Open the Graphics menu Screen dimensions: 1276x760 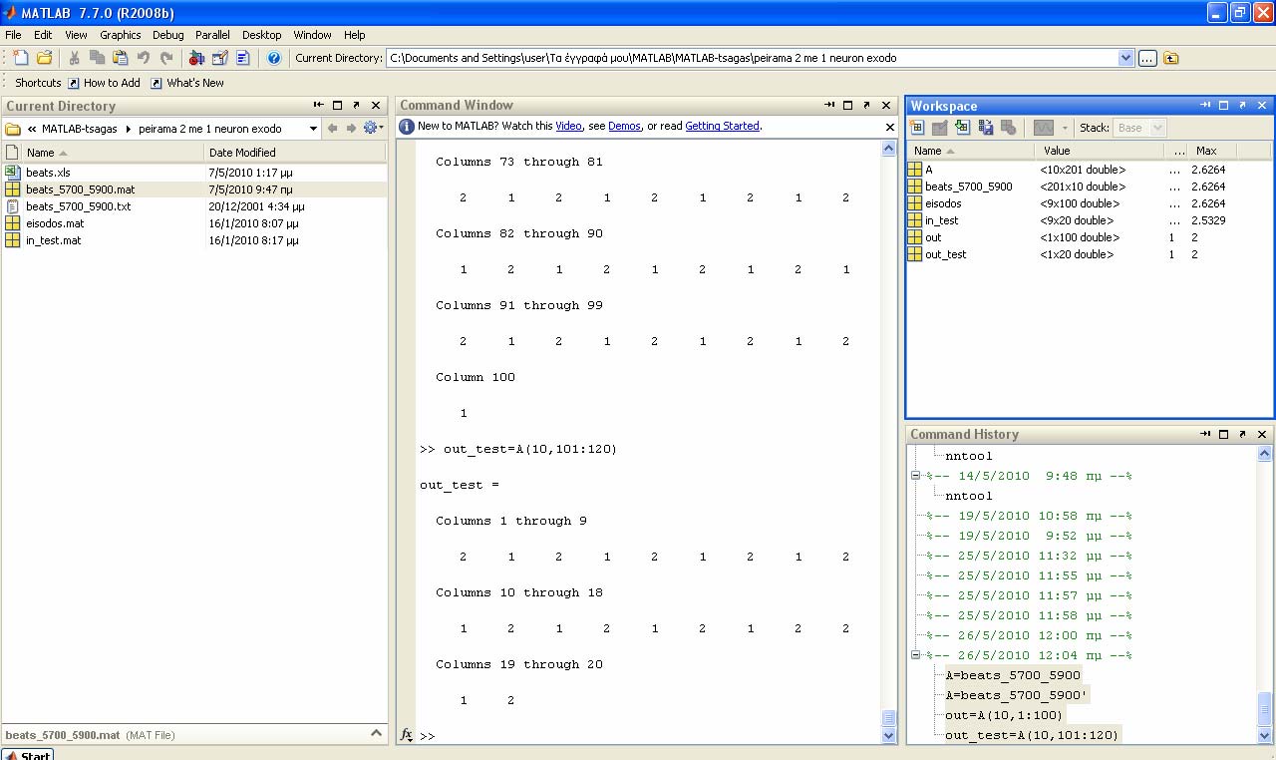coord(120,35)
